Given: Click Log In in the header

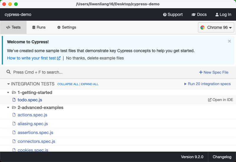Looking at the screenshot, I should tap(223, 14).
